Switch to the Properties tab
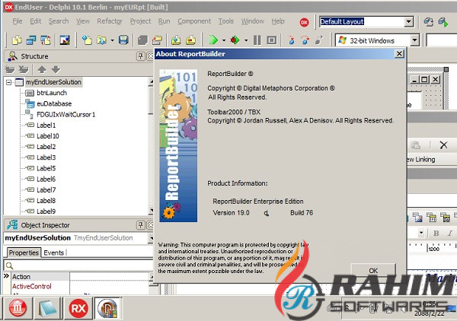 coord(24,253)
